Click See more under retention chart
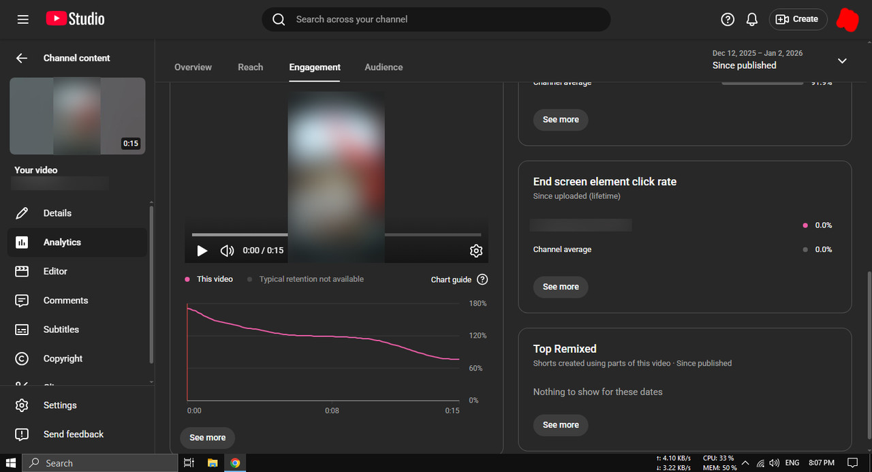The image size is (872, 472). click(x=207, y=437)
